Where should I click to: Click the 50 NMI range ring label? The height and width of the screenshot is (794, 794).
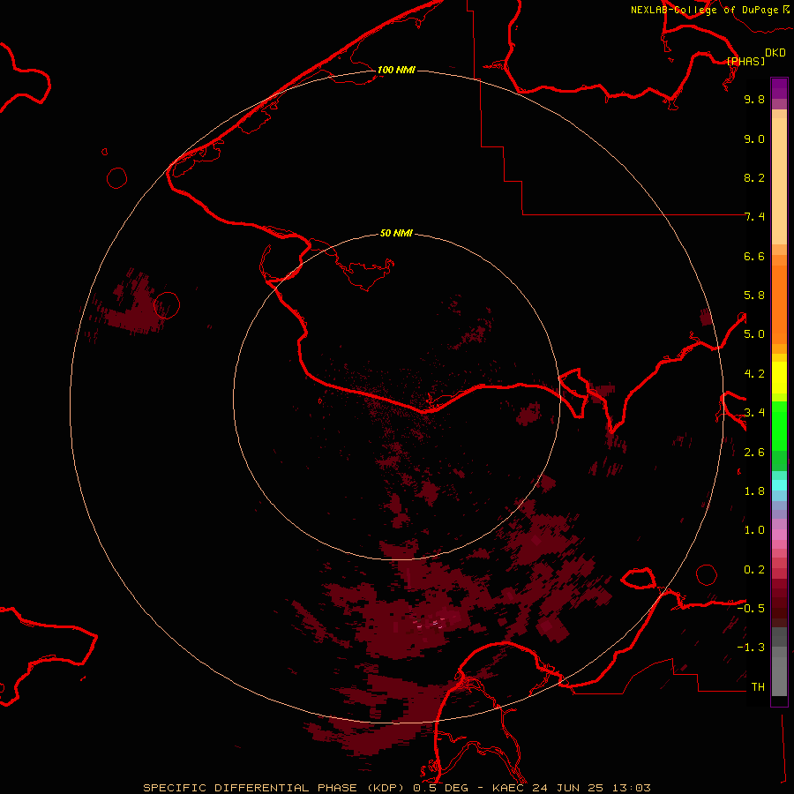point(396,233)
